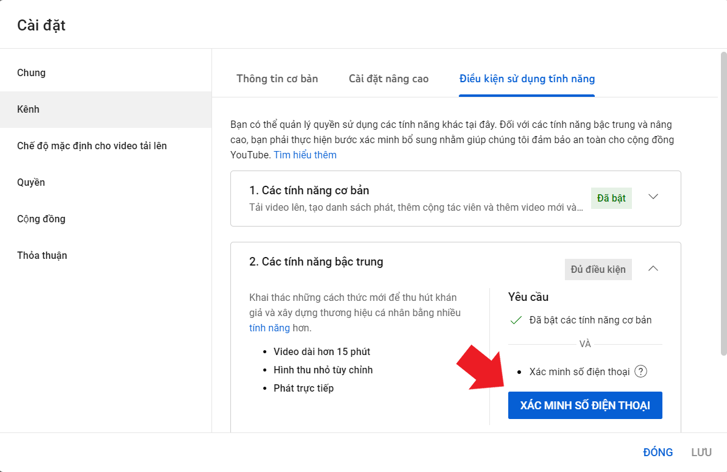
Task: Click the green Đã bật status badge
Action: click(x=611, y=198)
